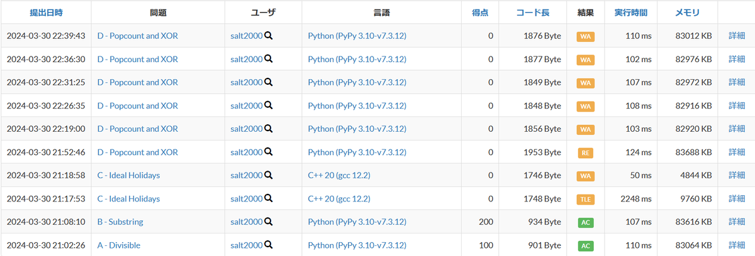This screenshot has height=256, width=755.
Task: Search salt2000 in 22:39:43 submission row
Action: [269, 36]
